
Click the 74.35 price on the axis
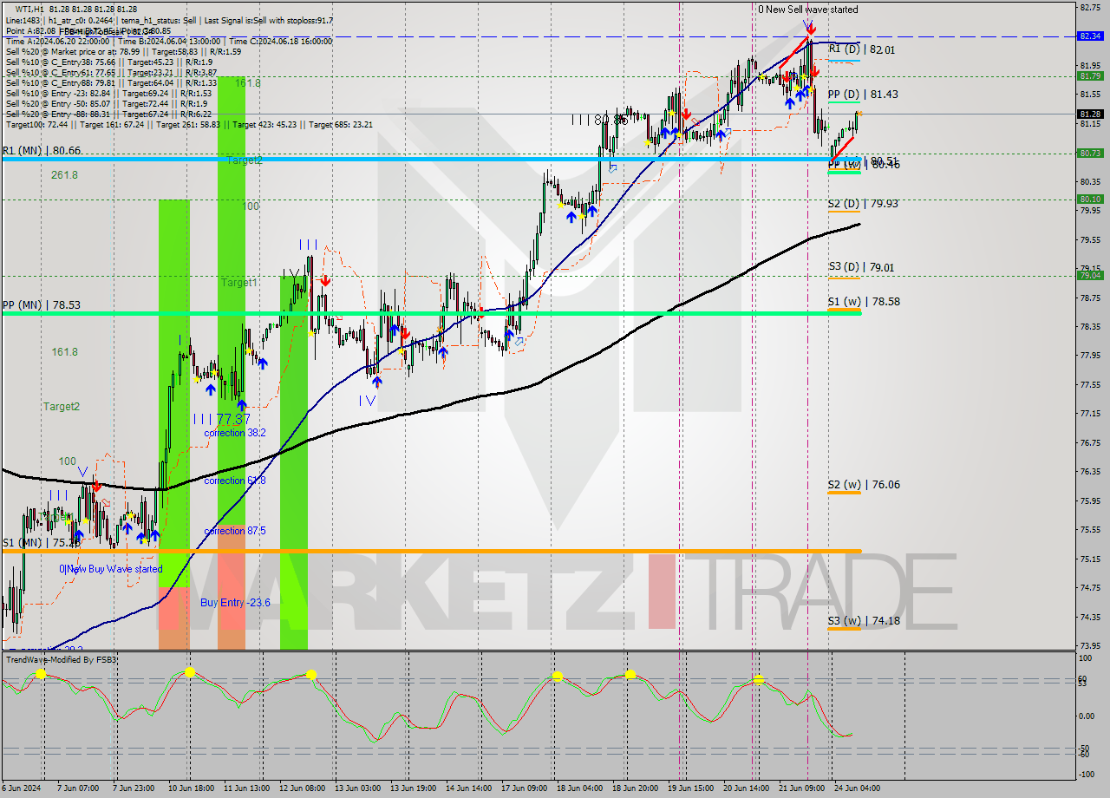pos(1089,617)
